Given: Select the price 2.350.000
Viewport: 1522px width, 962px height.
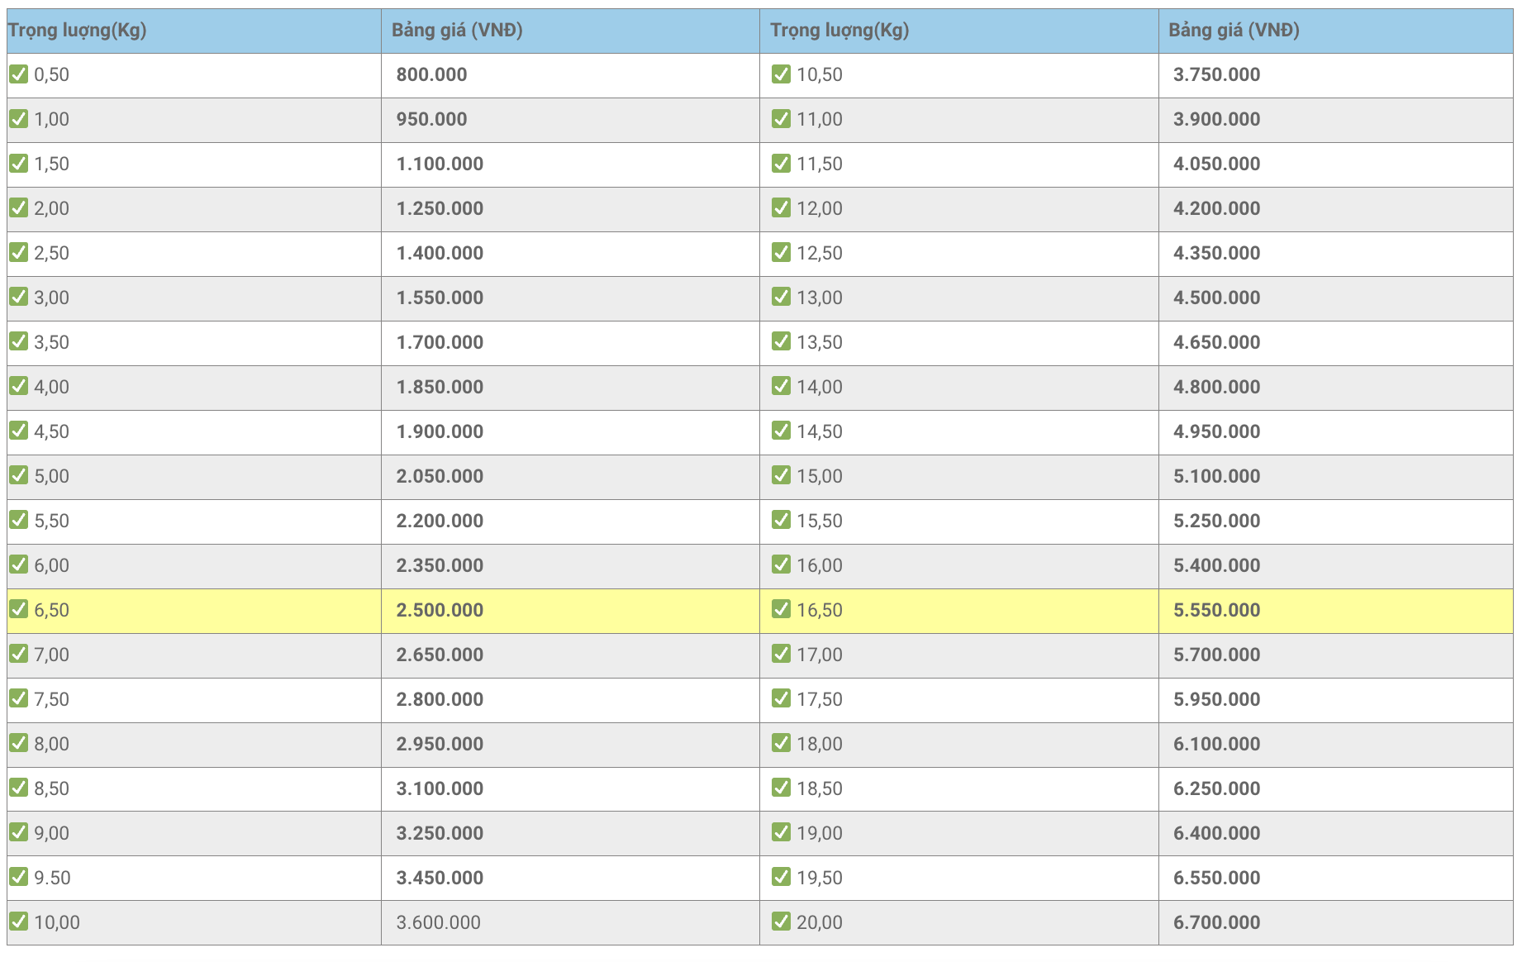Looking at the screenshot, I should 440,565.
